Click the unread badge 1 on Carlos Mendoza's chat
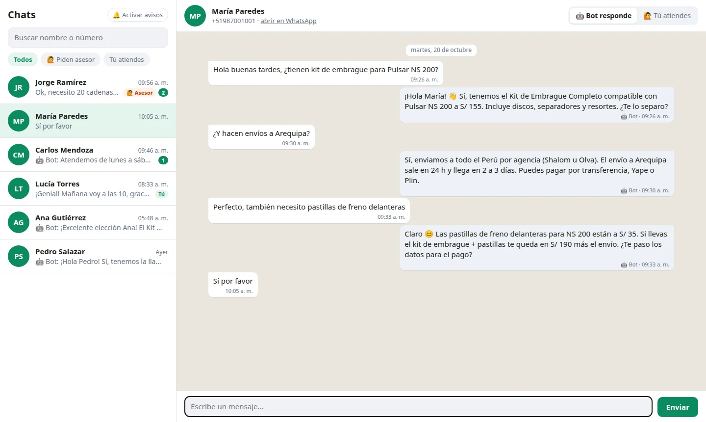The width and height of the screenshot is (706, 422). coord(163,160)
